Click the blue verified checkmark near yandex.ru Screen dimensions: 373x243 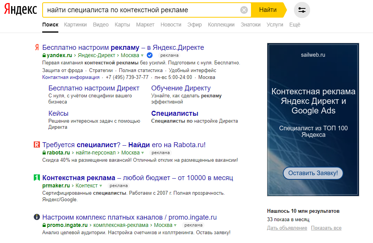[149, 55]
